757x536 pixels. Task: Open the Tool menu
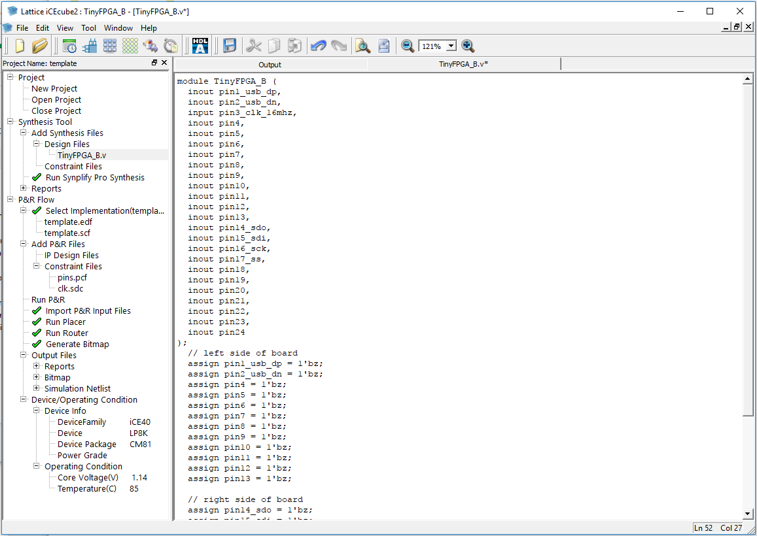pyautogui.click(x=88, y=28)
